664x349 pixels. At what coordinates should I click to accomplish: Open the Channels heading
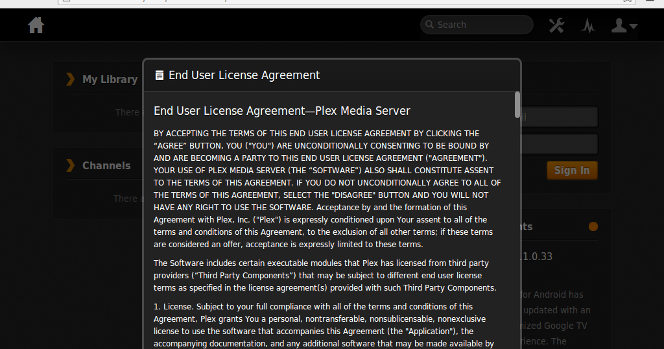click(106, 165)
